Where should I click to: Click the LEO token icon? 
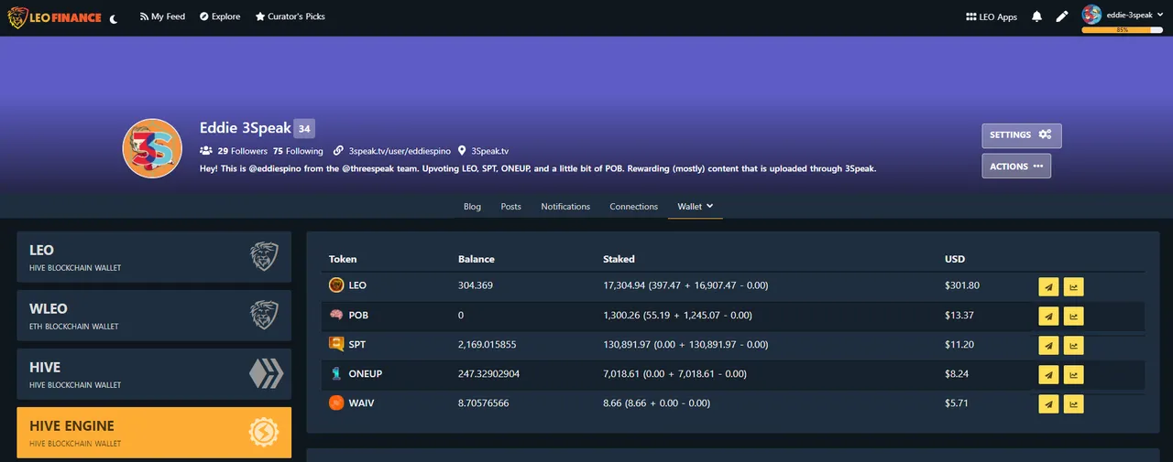tap(336, 285)
